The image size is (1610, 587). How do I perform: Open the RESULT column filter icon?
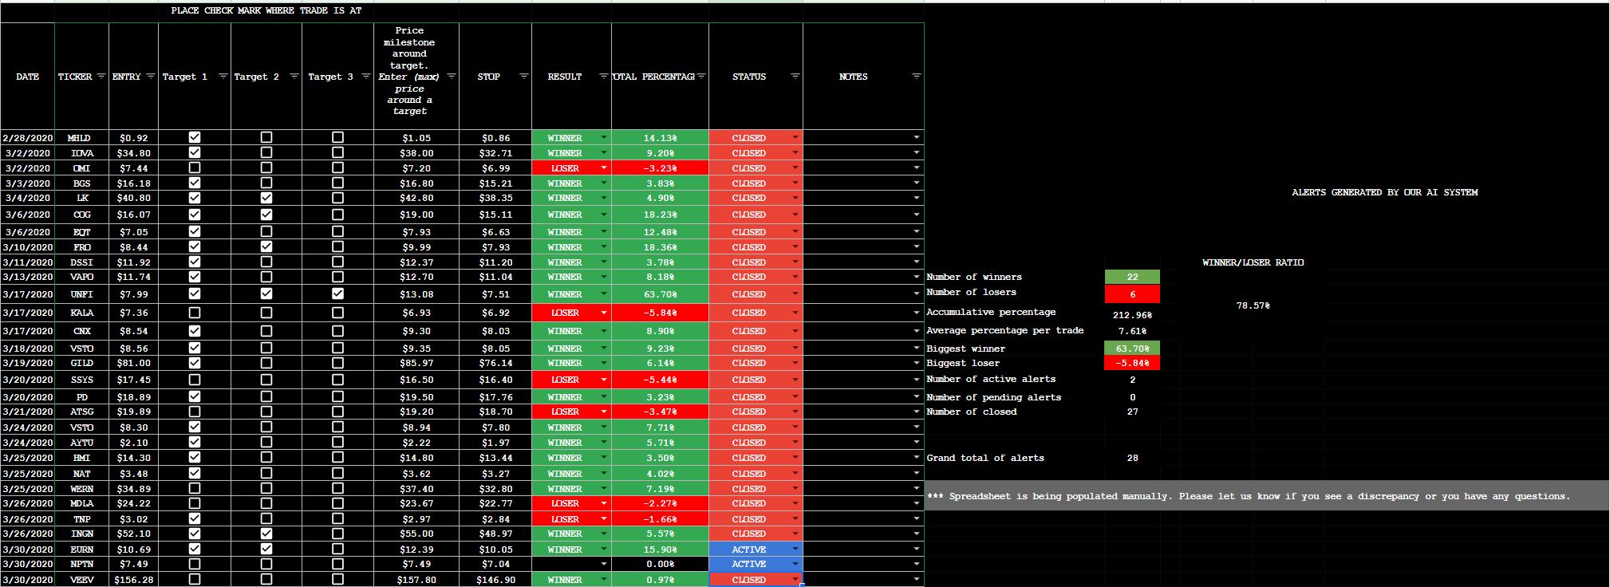603,77
